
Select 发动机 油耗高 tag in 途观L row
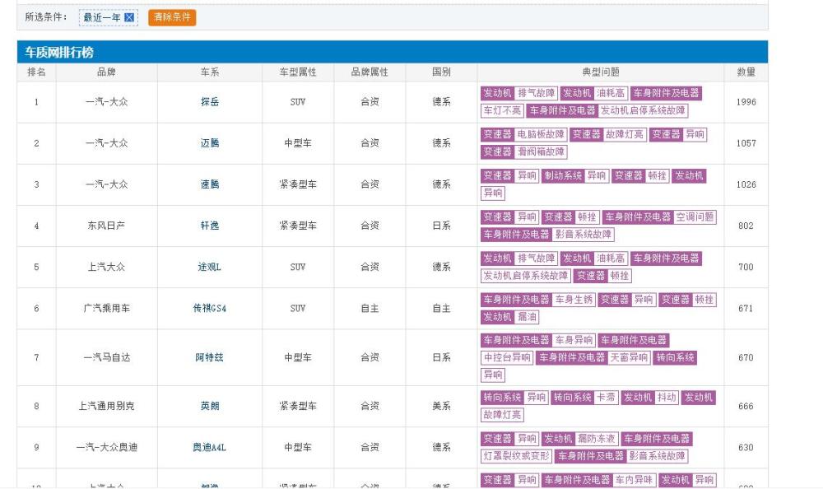click(x=593, y=258)
